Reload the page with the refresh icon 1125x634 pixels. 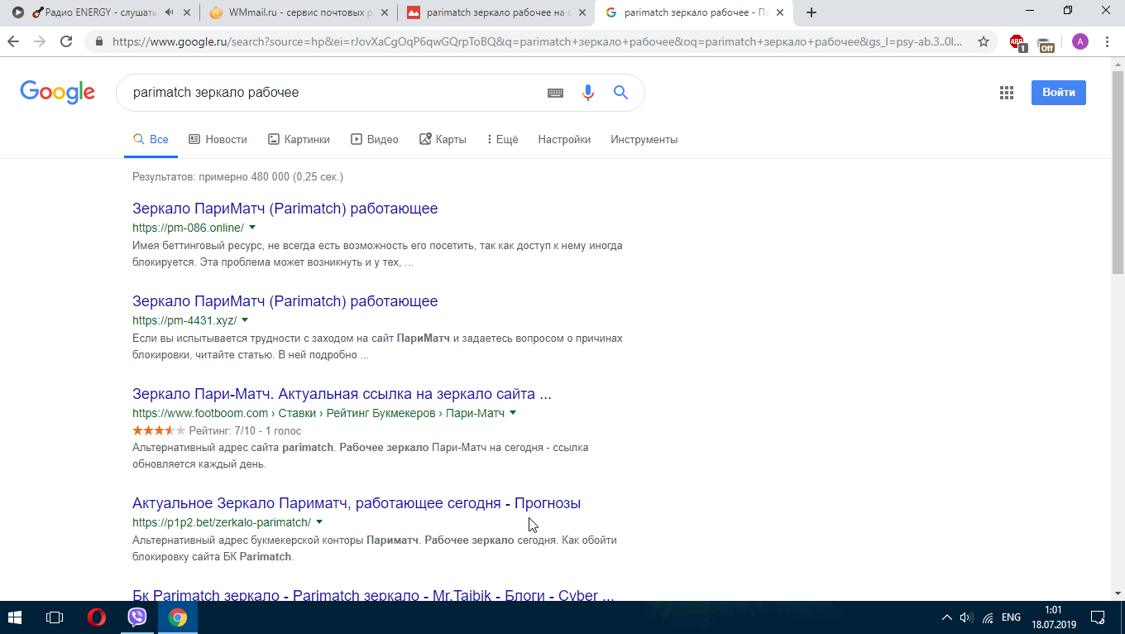pos(67,41)
